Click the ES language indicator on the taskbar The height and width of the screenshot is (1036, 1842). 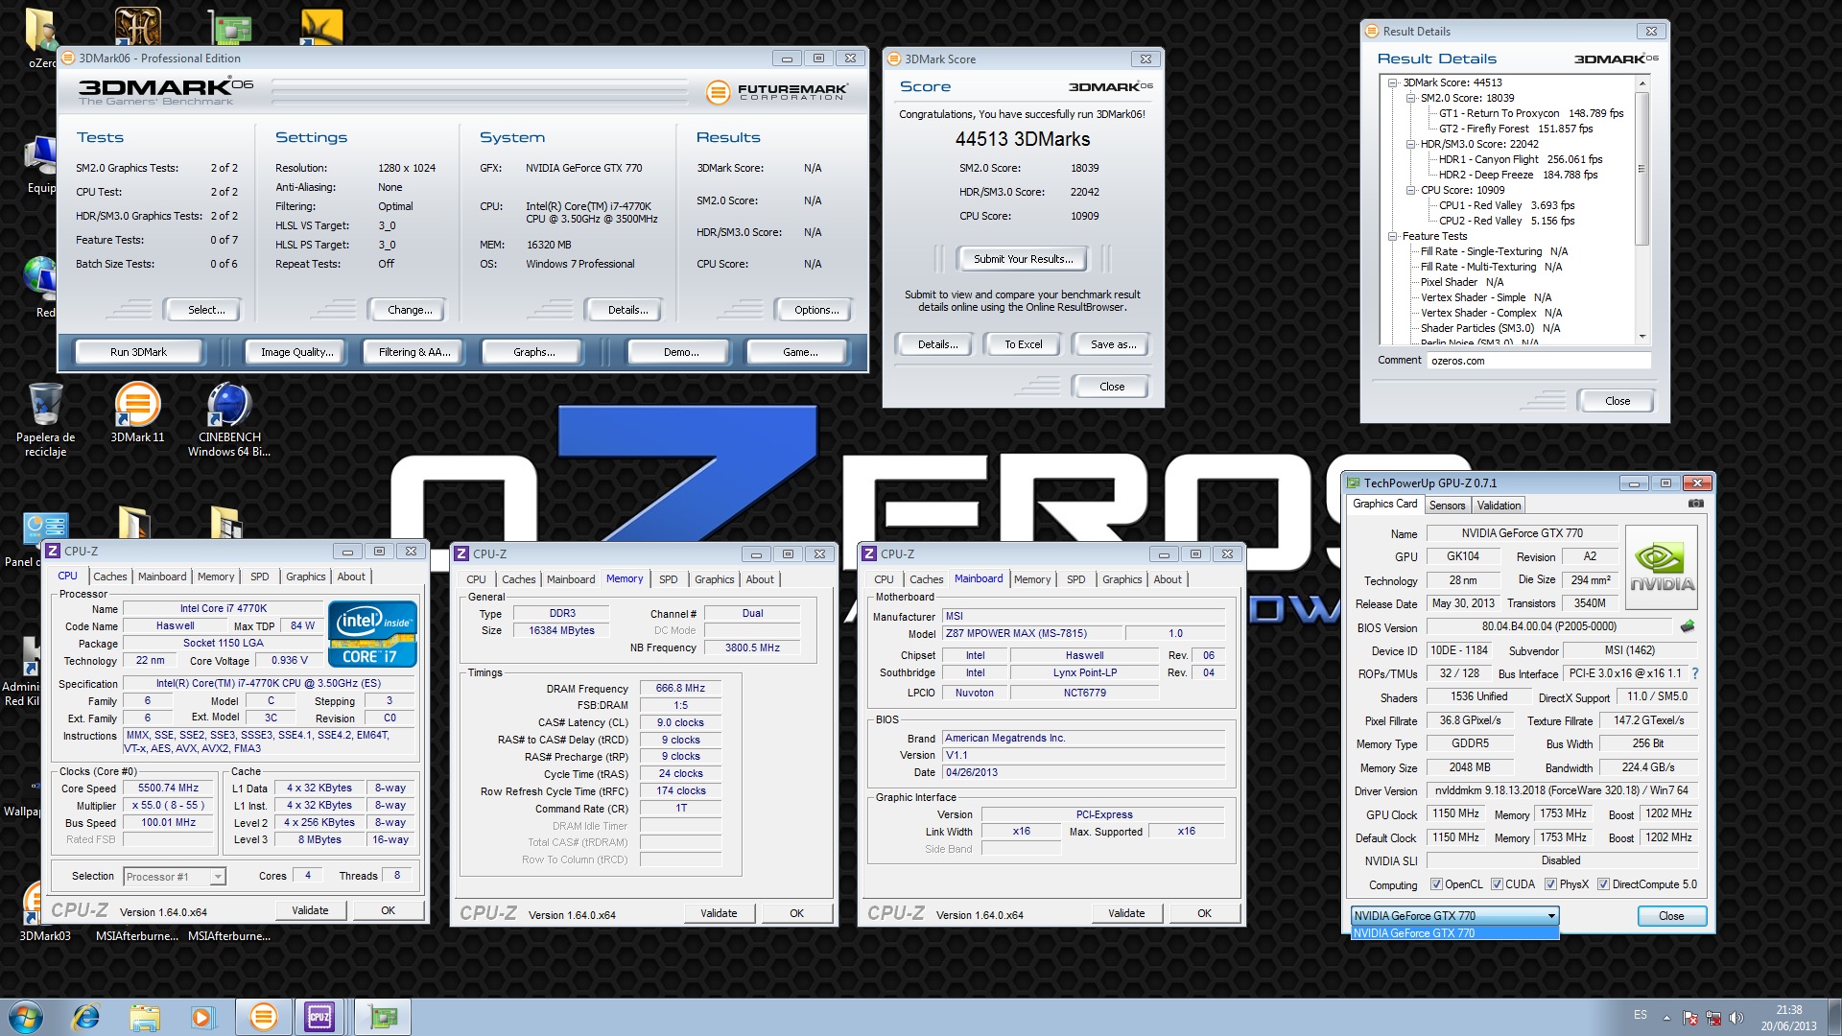[1641, 1015]
